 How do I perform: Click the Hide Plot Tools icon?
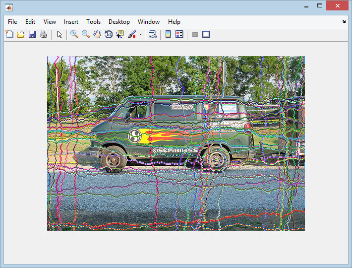pos(195,34)
